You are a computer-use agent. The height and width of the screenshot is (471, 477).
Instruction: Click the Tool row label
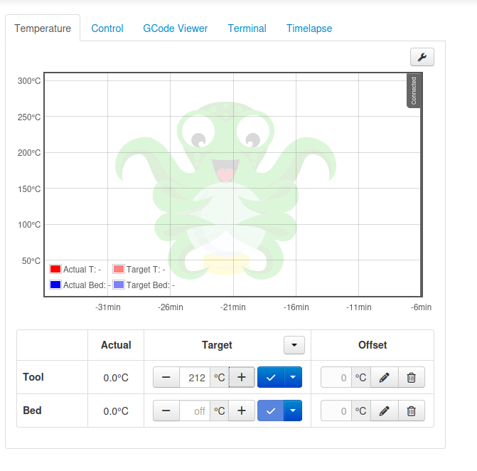point(33,377)
